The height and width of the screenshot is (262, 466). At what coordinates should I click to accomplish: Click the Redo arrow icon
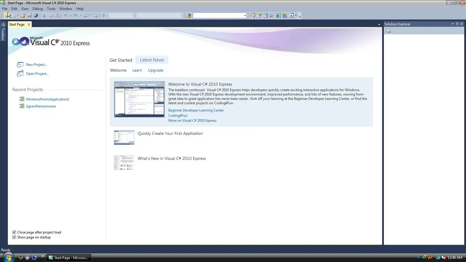click(x=76, y=15)
